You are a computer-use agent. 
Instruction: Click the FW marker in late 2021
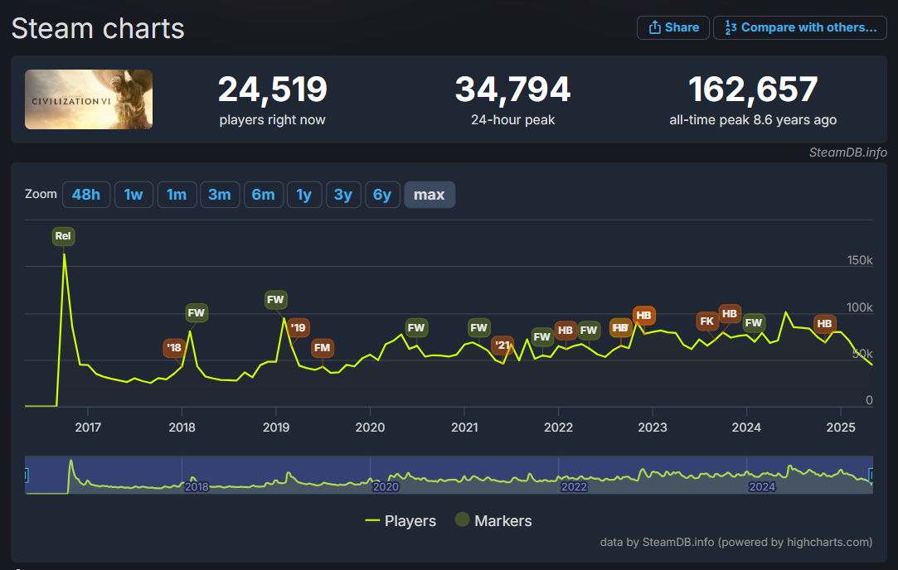[541, 337]
